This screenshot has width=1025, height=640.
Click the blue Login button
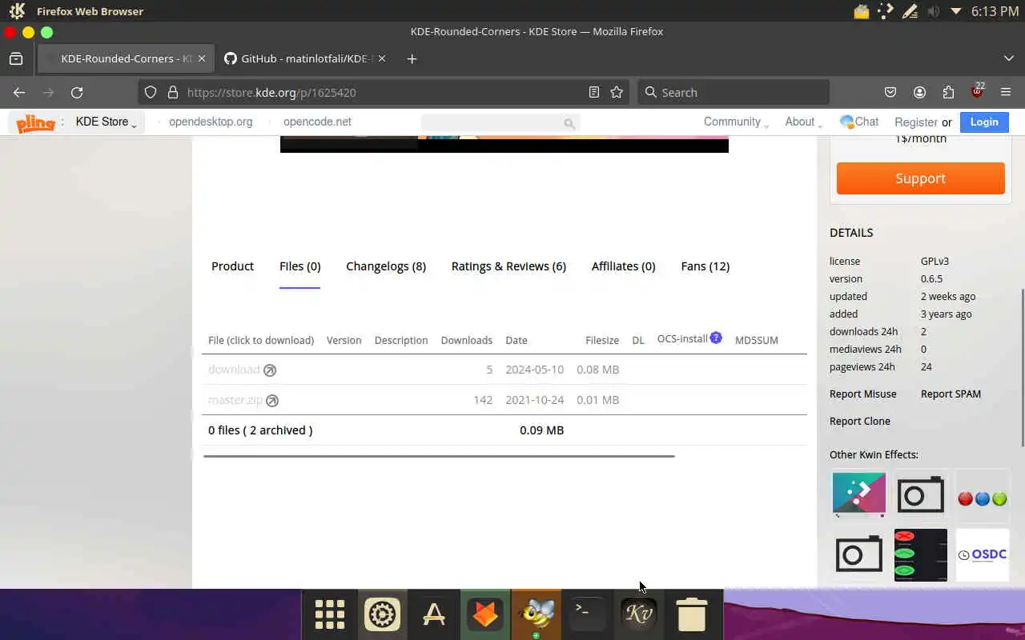point(984,122)
